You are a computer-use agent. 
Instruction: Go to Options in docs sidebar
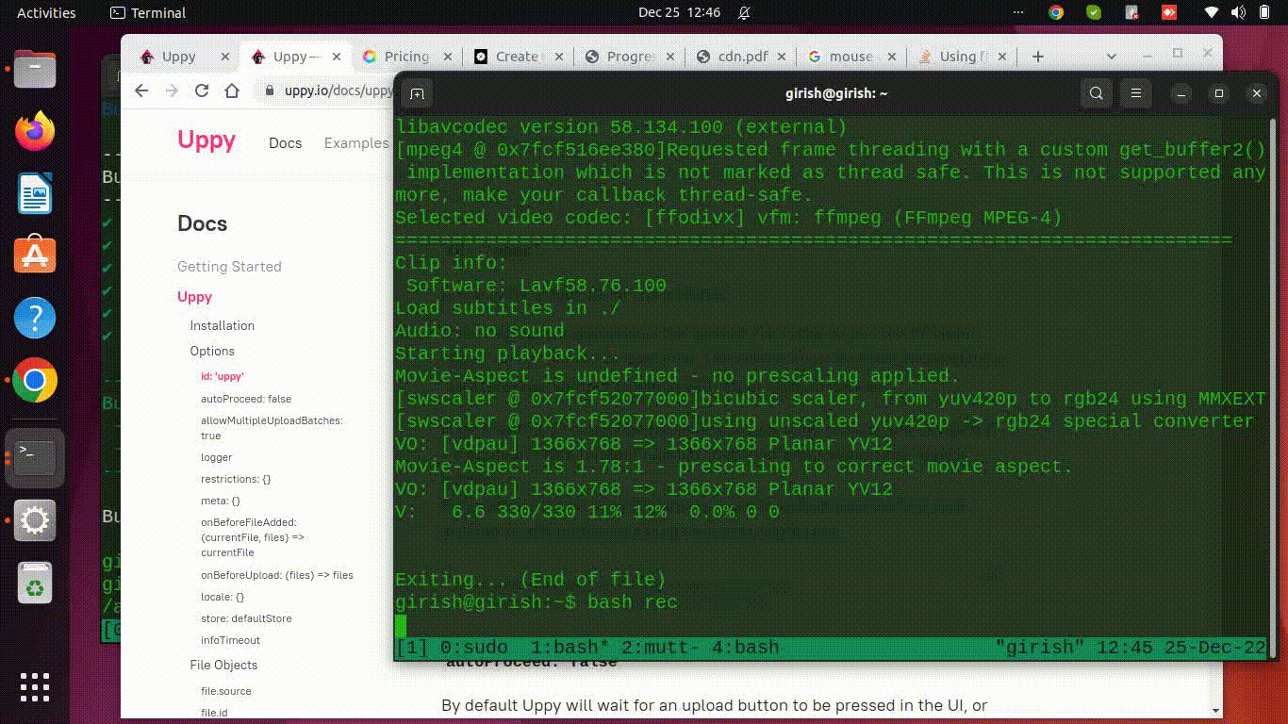click(x=212, y=351)
